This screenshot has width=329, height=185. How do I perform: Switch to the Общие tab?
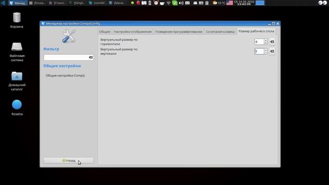point(104,31)
